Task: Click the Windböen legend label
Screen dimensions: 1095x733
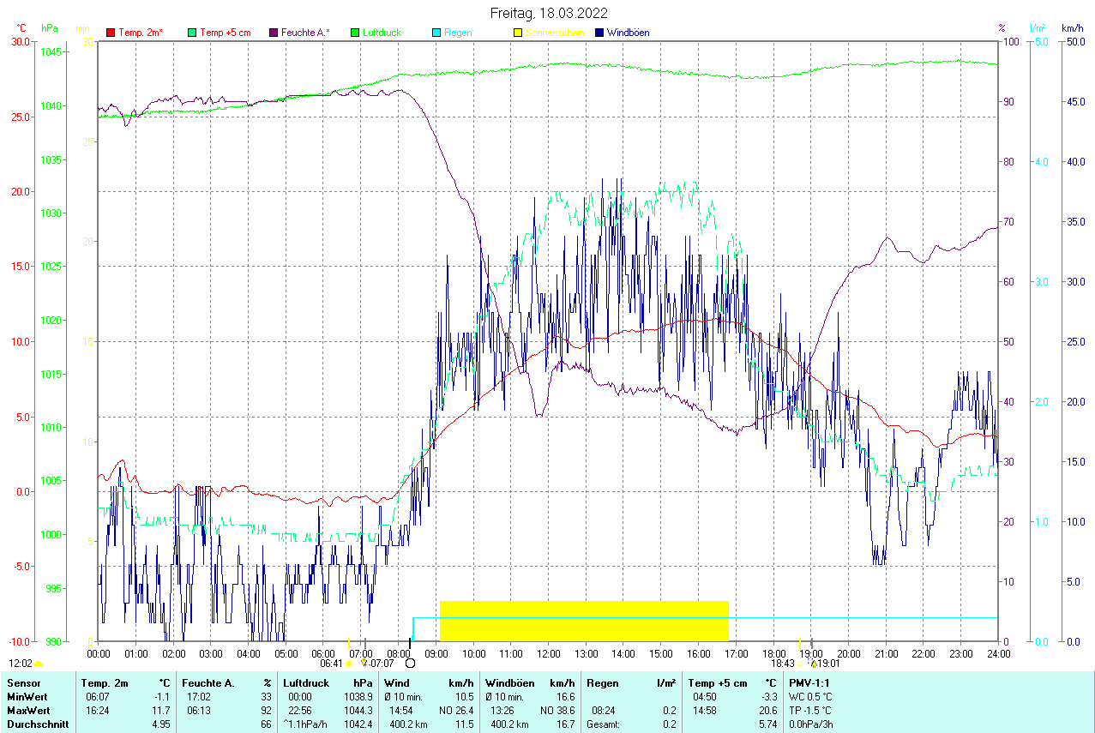Action: 628,33
